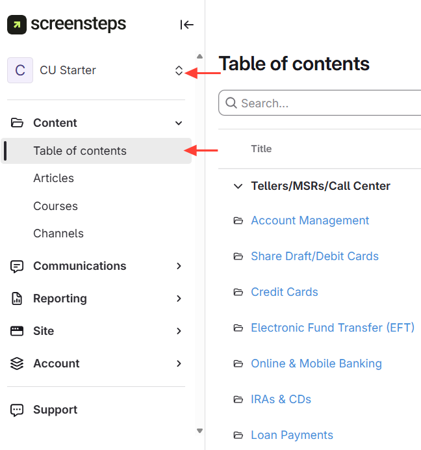
Task: Click the Reporting chart icon
Action: pyautogui.click(x=18, y=298)
